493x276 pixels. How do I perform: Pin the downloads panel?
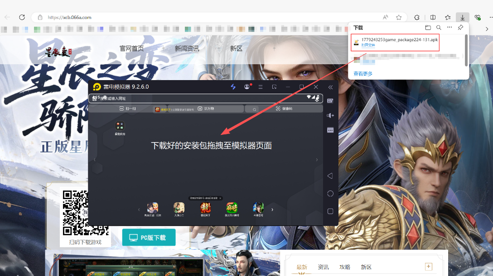point(461,28)
